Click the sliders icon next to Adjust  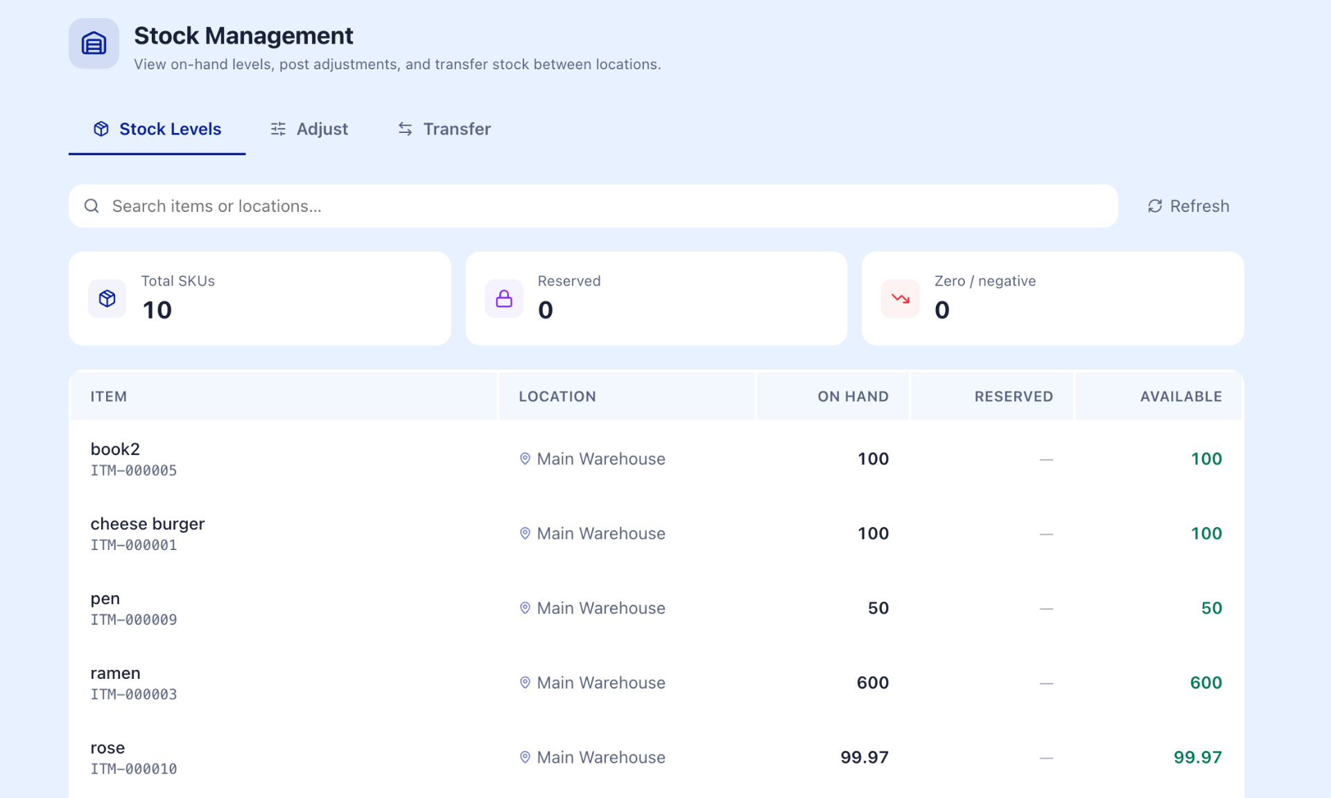click(x=278, y=129)
